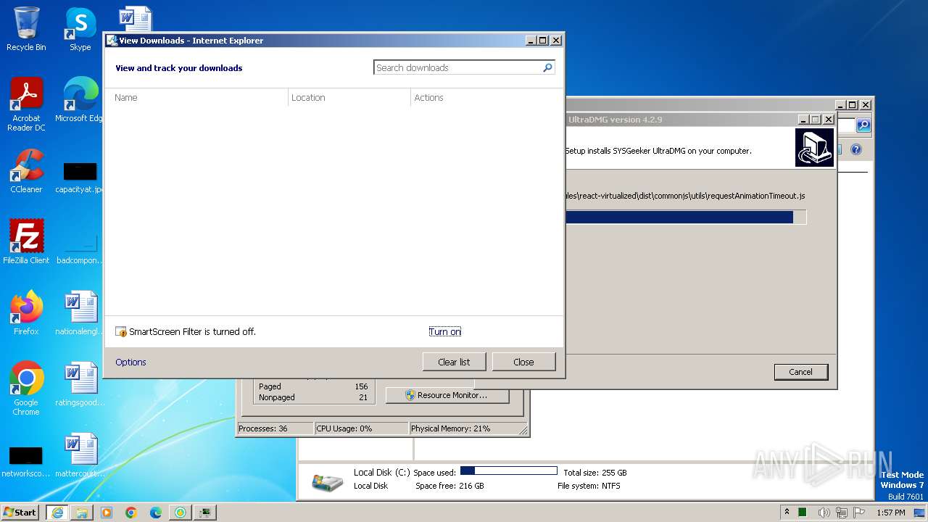
Task: Open volume control in system tray
Action: click(x=824, y=513)
